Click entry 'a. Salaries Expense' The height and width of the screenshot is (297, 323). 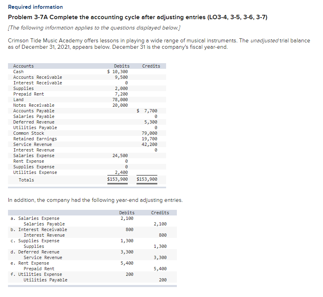(x=35, y=218)
